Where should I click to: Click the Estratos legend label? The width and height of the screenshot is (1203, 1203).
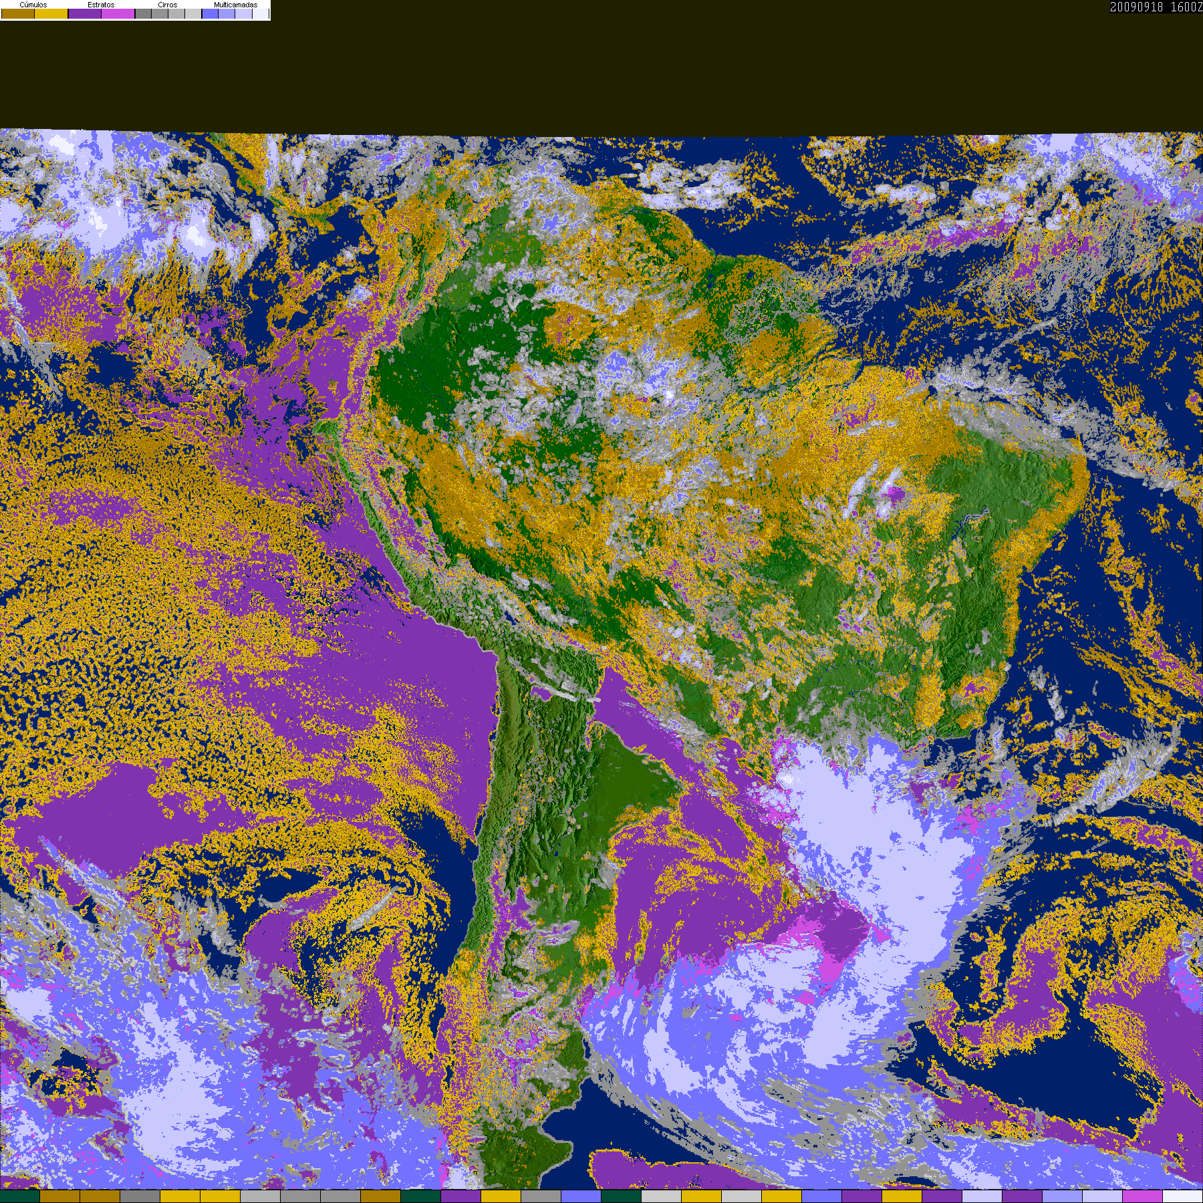pyautogui.click(x=101, y=5)
